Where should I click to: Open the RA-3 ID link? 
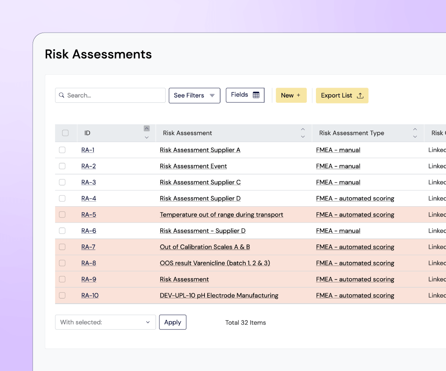pyautogui.click(x=88, y=182)
